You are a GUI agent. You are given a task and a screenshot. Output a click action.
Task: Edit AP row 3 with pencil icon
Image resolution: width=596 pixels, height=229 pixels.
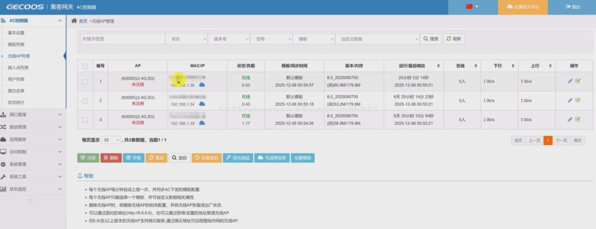tap(570, 119)
